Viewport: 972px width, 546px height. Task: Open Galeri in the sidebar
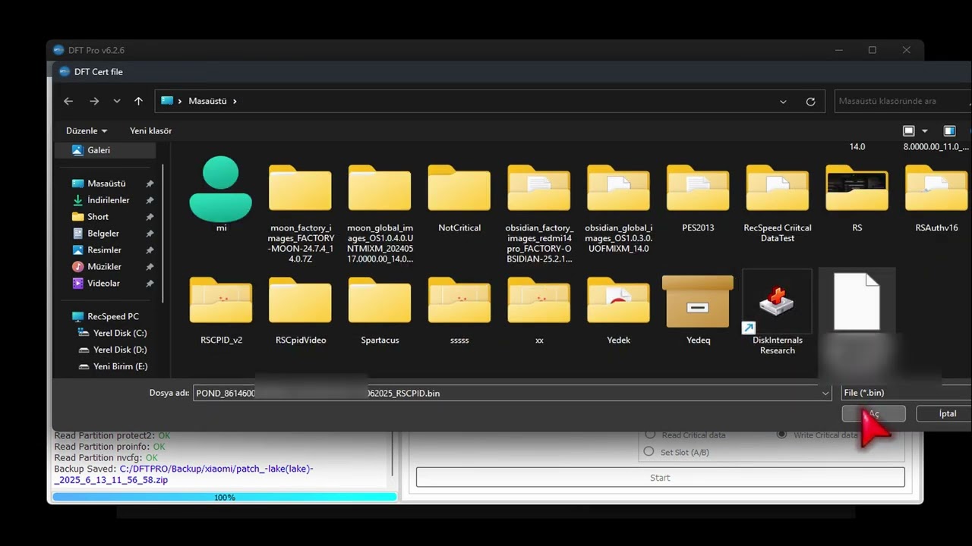click(99, 150)
